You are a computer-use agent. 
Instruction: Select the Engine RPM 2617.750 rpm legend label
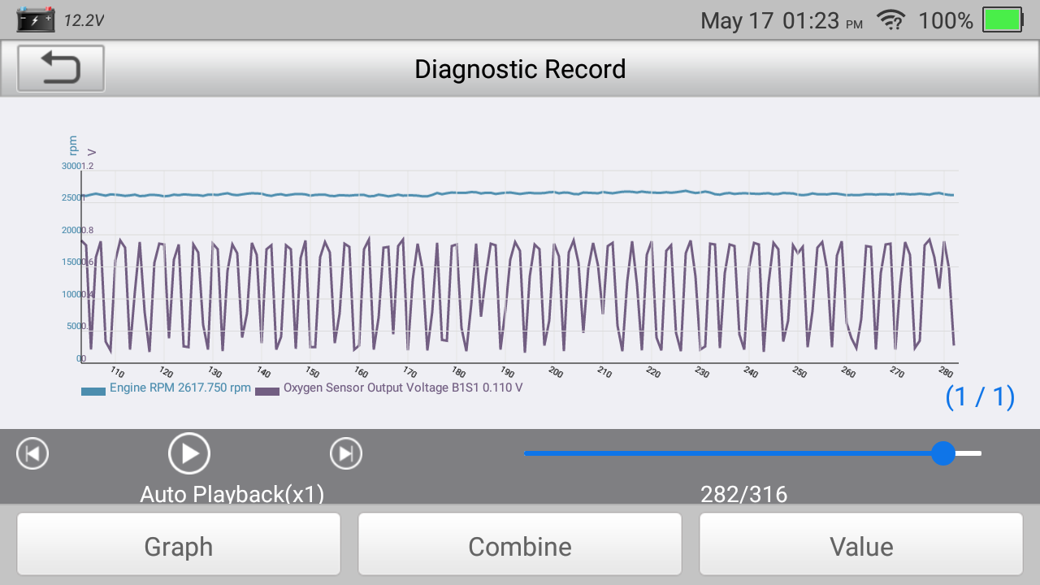(180, 388)
